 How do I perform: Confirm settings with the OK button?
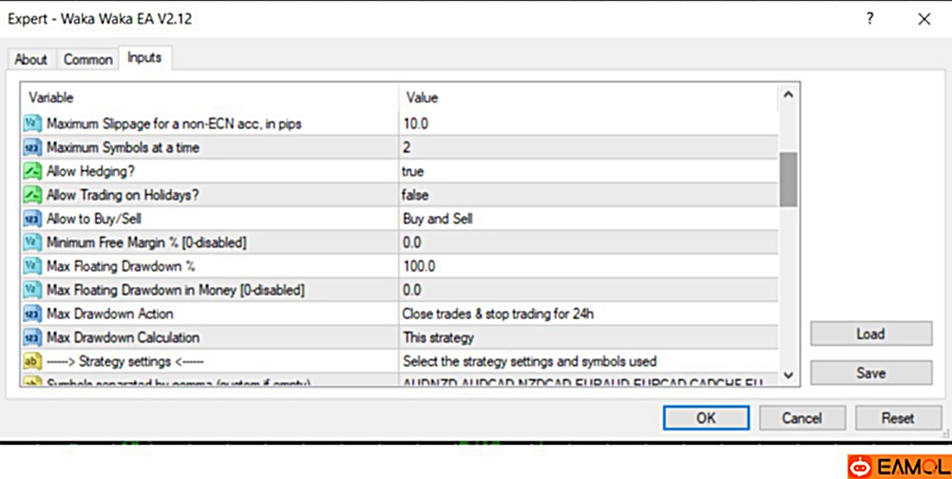[706, 418]
